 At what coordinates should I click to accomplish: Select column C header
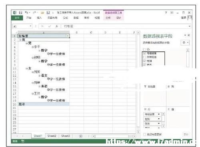click(91, 33)
